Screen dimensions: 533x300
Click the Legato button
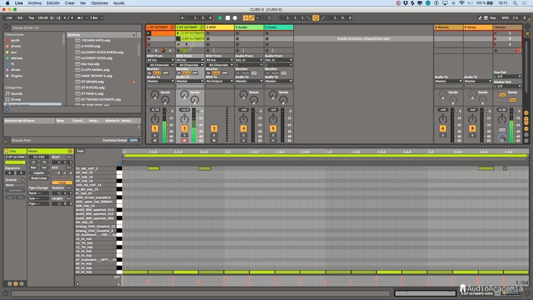coord(39,173)
